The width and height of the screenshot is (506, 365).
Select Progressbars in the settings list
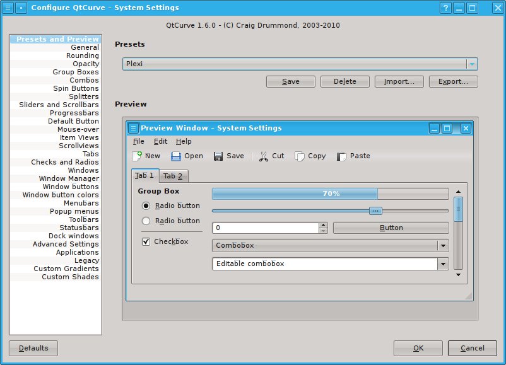click(x=55, y=113)
